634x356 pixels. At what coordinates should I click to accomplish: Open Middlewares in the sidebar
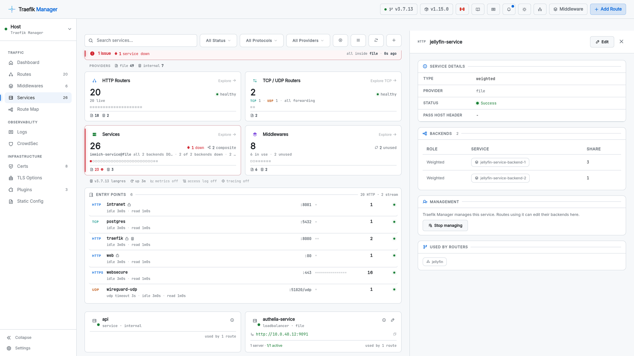(x=38, y=86)
